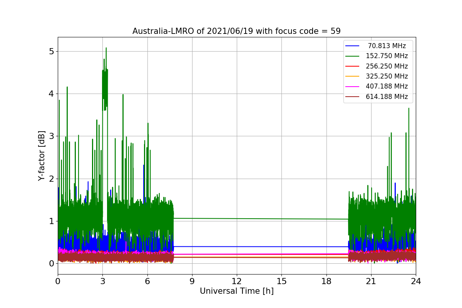
Task: Click the y-axis tick label 4
Action: click(51, 94)
